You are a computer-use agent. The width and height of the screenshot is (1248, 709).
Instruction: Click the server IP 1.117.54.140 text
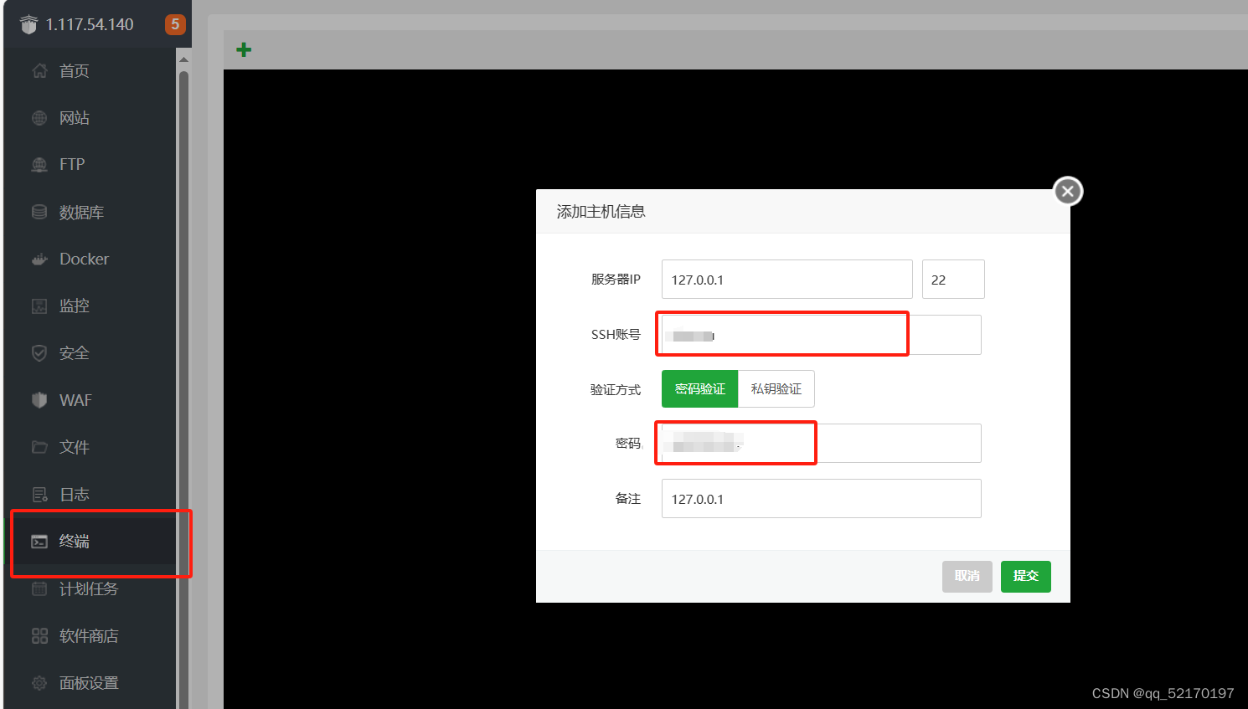[x=90, y=24]
